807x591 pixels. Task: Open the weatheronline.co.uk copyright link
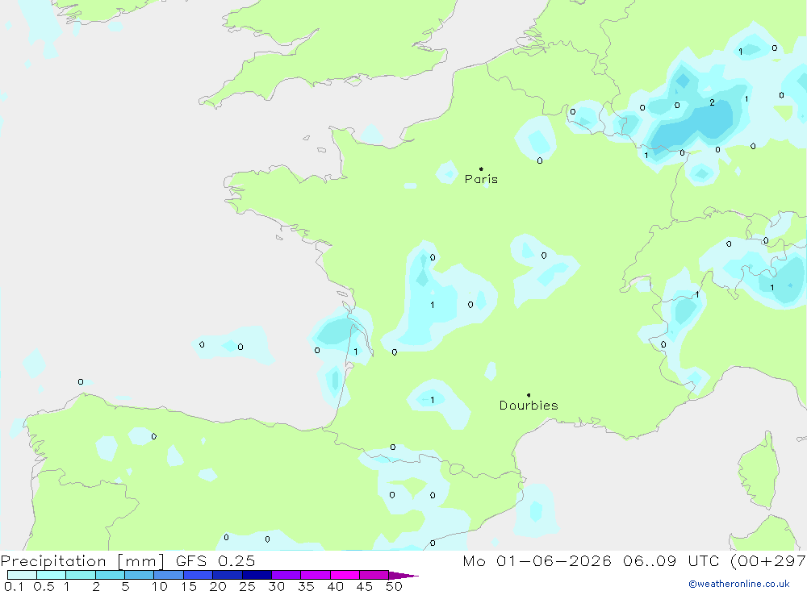[x=739, y=584]
